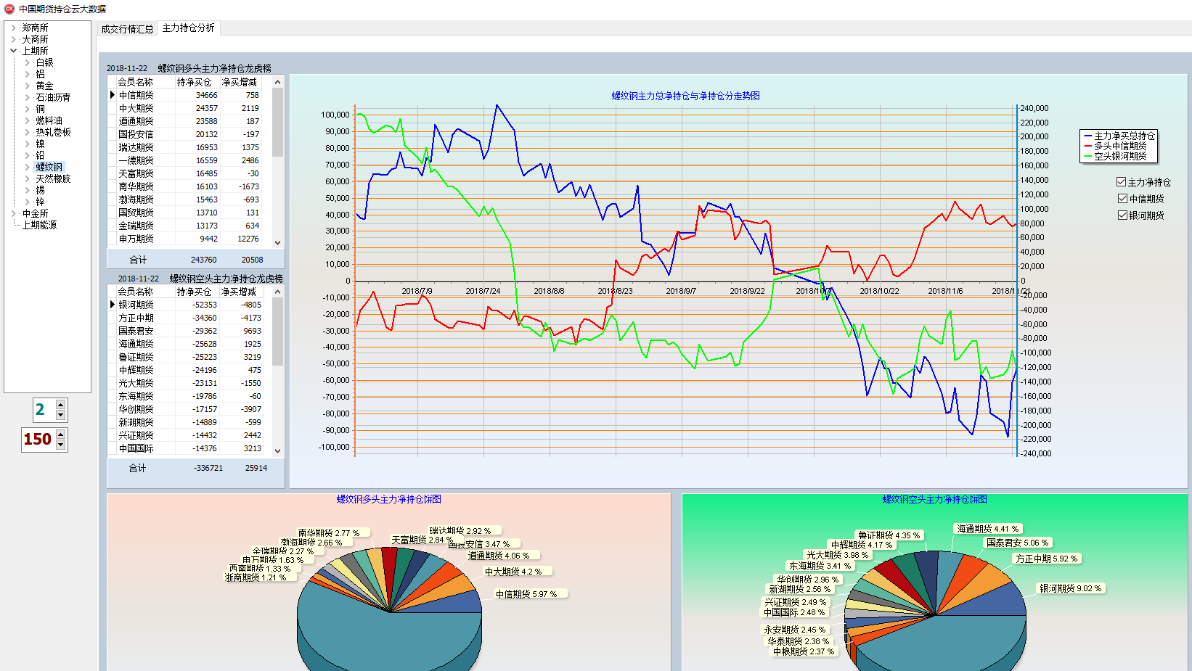Toggle the 银河期货 series checkbox
Screen dimensions: 1192x671
tap(1122, 215)
